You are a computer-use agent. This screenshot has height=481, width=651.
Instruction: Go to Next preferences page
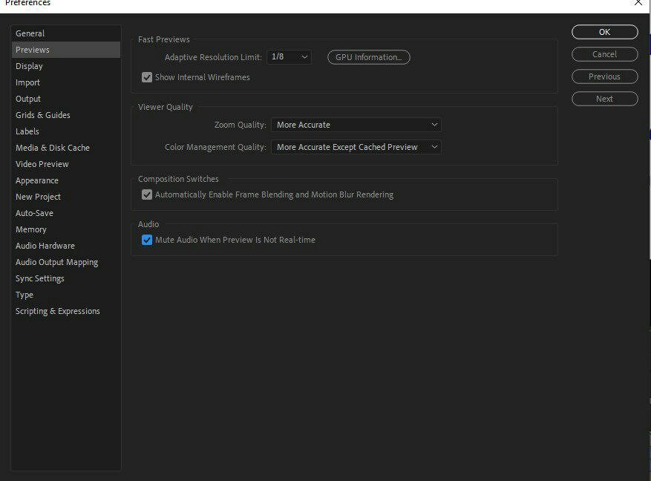[x=604, y=99]
